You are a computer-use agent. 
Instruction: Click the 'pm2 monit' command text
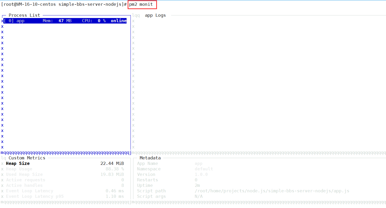click(x=141, y=4)
